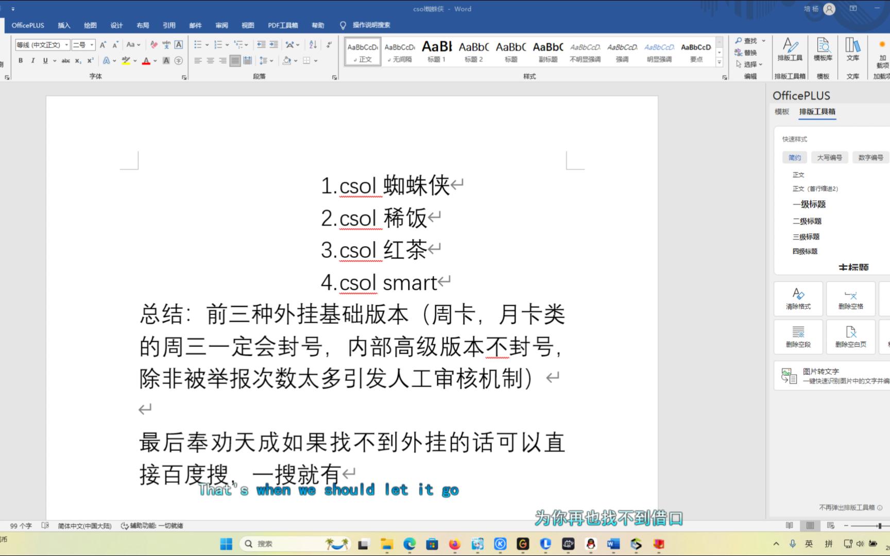Open the 布局 ribbon tab
Viewport: 890px width, 556px height.
(x=143, y=25)
